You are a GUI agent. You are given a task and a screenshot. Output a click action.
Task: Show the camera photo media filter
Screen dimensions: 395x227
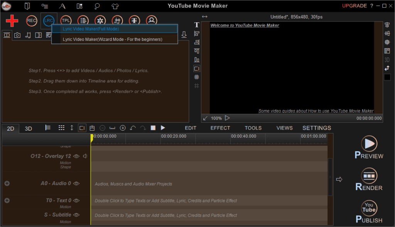click(x=17, y=35)
